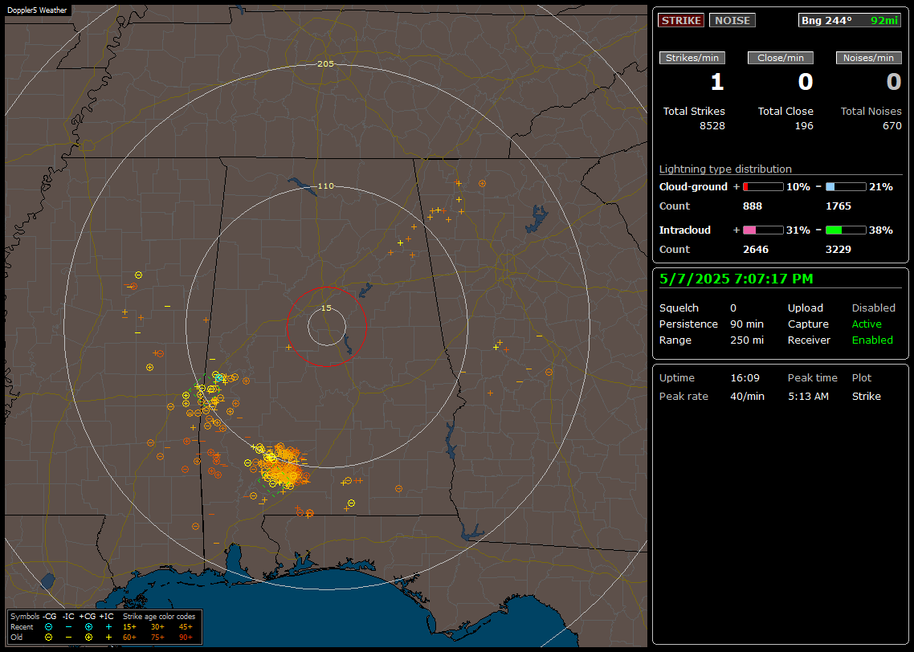Click the Peak time value 5:13 AM

(808, 396)
